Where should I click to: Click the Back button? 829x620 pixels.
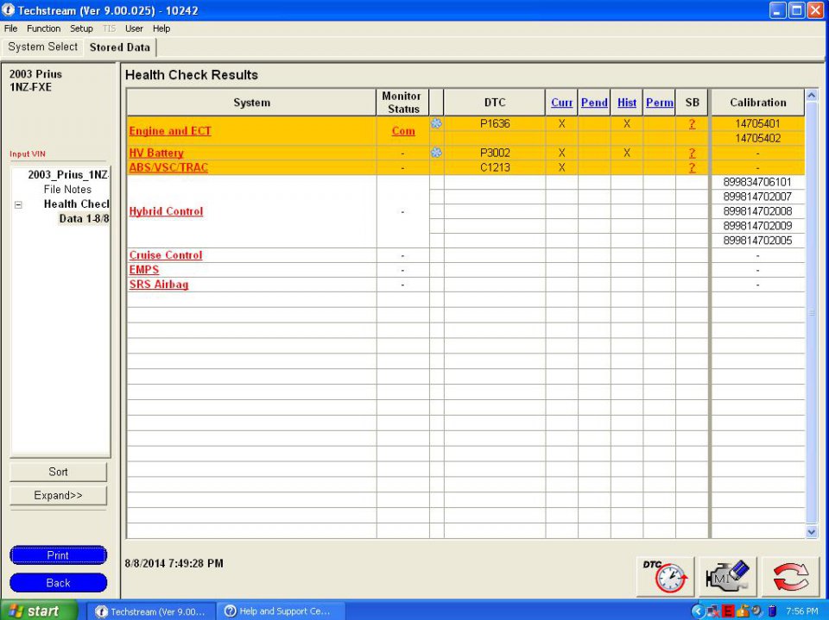(x=58, y=583)
